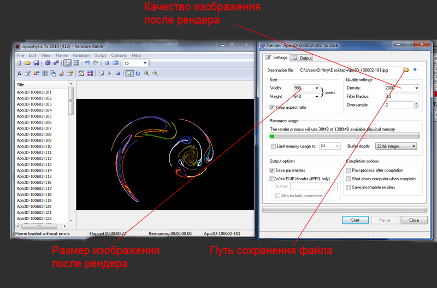This screenshot has height=288, width=437.
Task: Check Shut down computer when complete
Action: pos(348,179)
